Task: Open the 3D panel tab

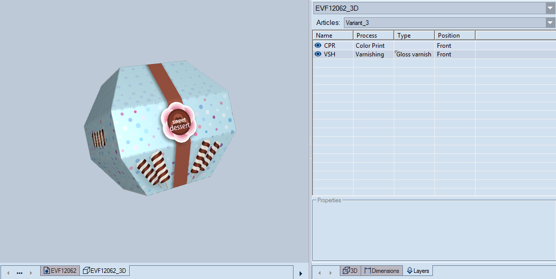Action: 350,271
